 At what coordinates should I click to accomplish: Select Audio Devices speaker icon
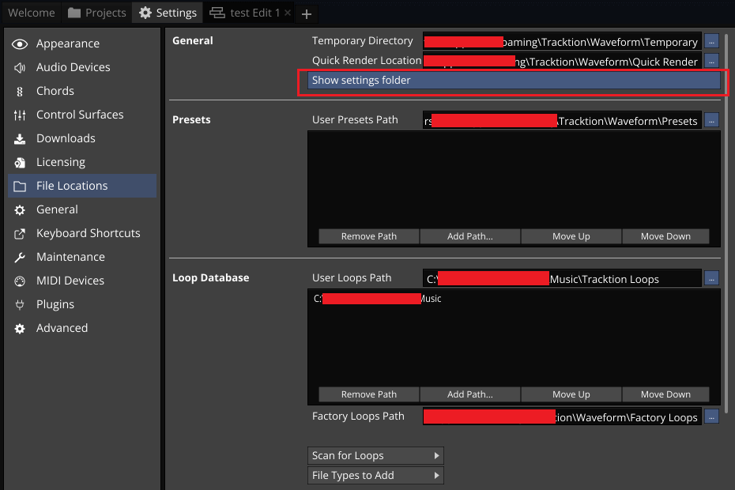tap(20, 68)
